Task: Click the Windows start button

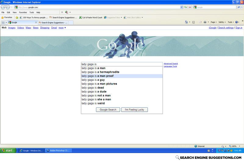Action: [x=8, y=151]
